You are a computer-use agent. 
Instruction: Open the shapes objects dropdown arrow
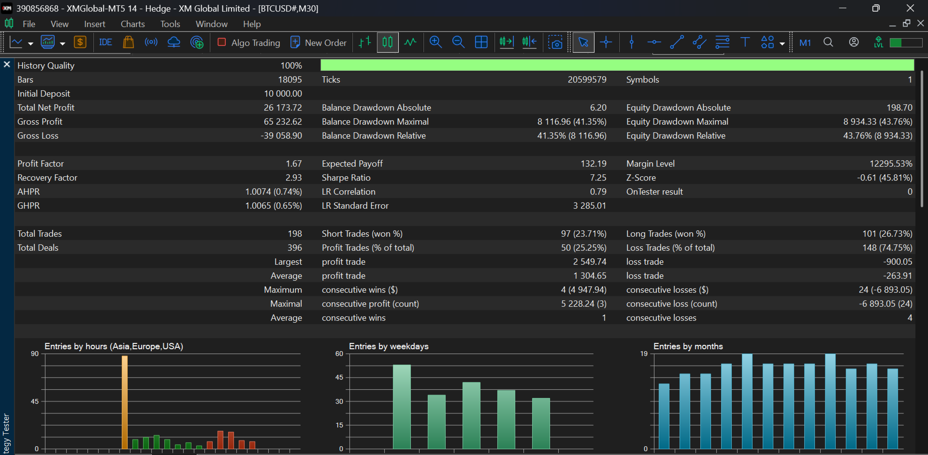782,43
